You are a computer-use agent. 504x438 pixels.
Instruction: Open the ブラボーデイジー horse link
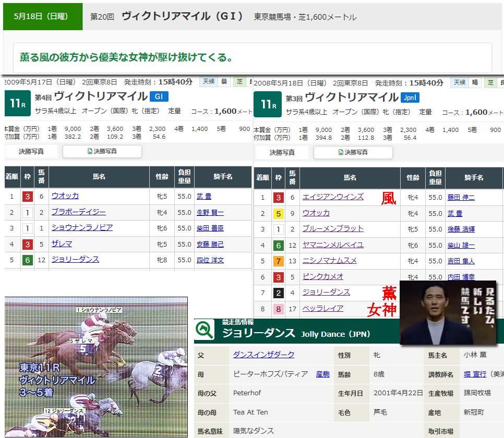point(78,212)
